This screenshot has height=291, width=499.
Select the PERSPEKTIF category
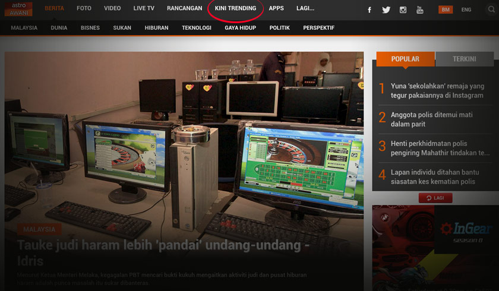click(x=319, y=28)
